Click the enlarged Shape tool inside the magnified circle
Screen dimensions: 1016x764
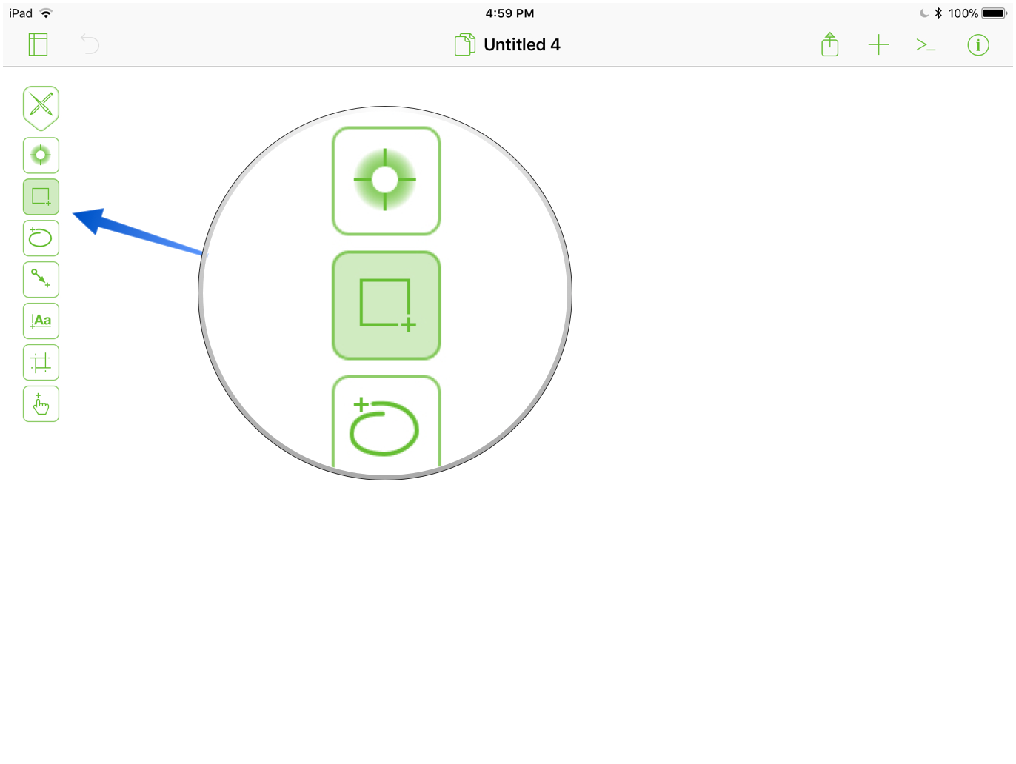pos(386,305)
